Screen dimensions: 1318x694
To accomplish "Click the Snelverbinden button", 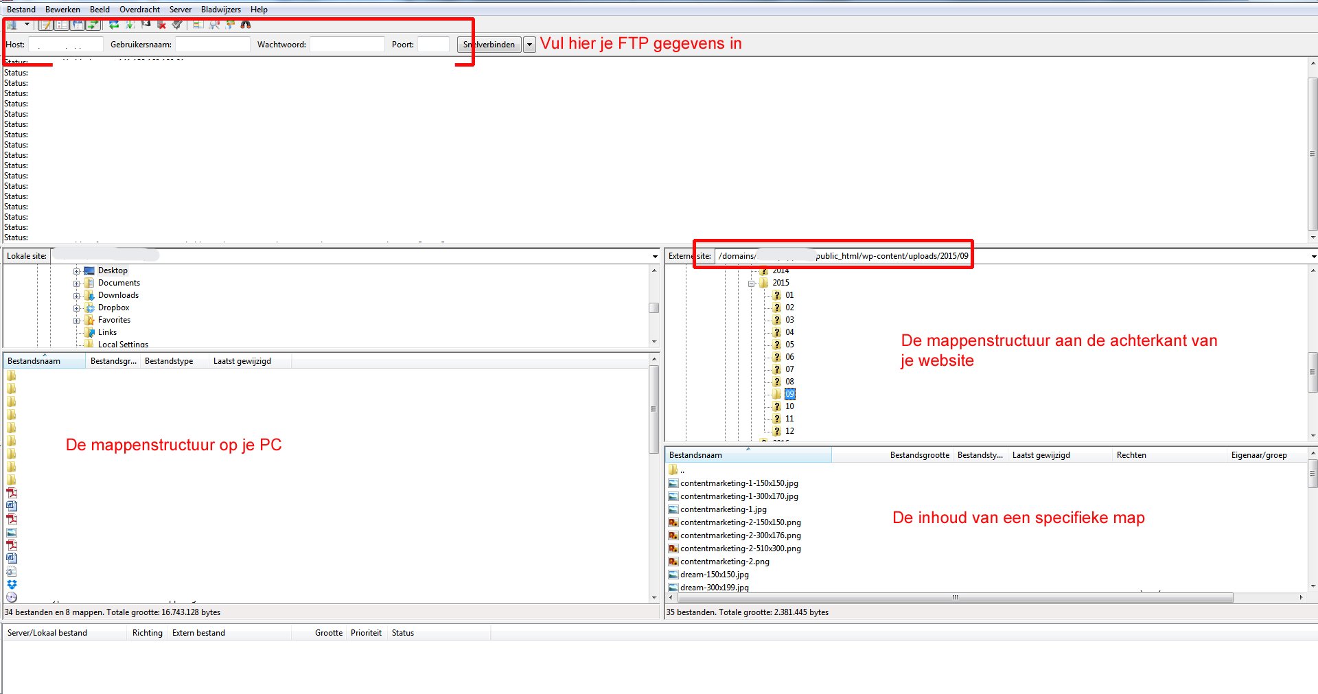I will click(x=489, y=45).
